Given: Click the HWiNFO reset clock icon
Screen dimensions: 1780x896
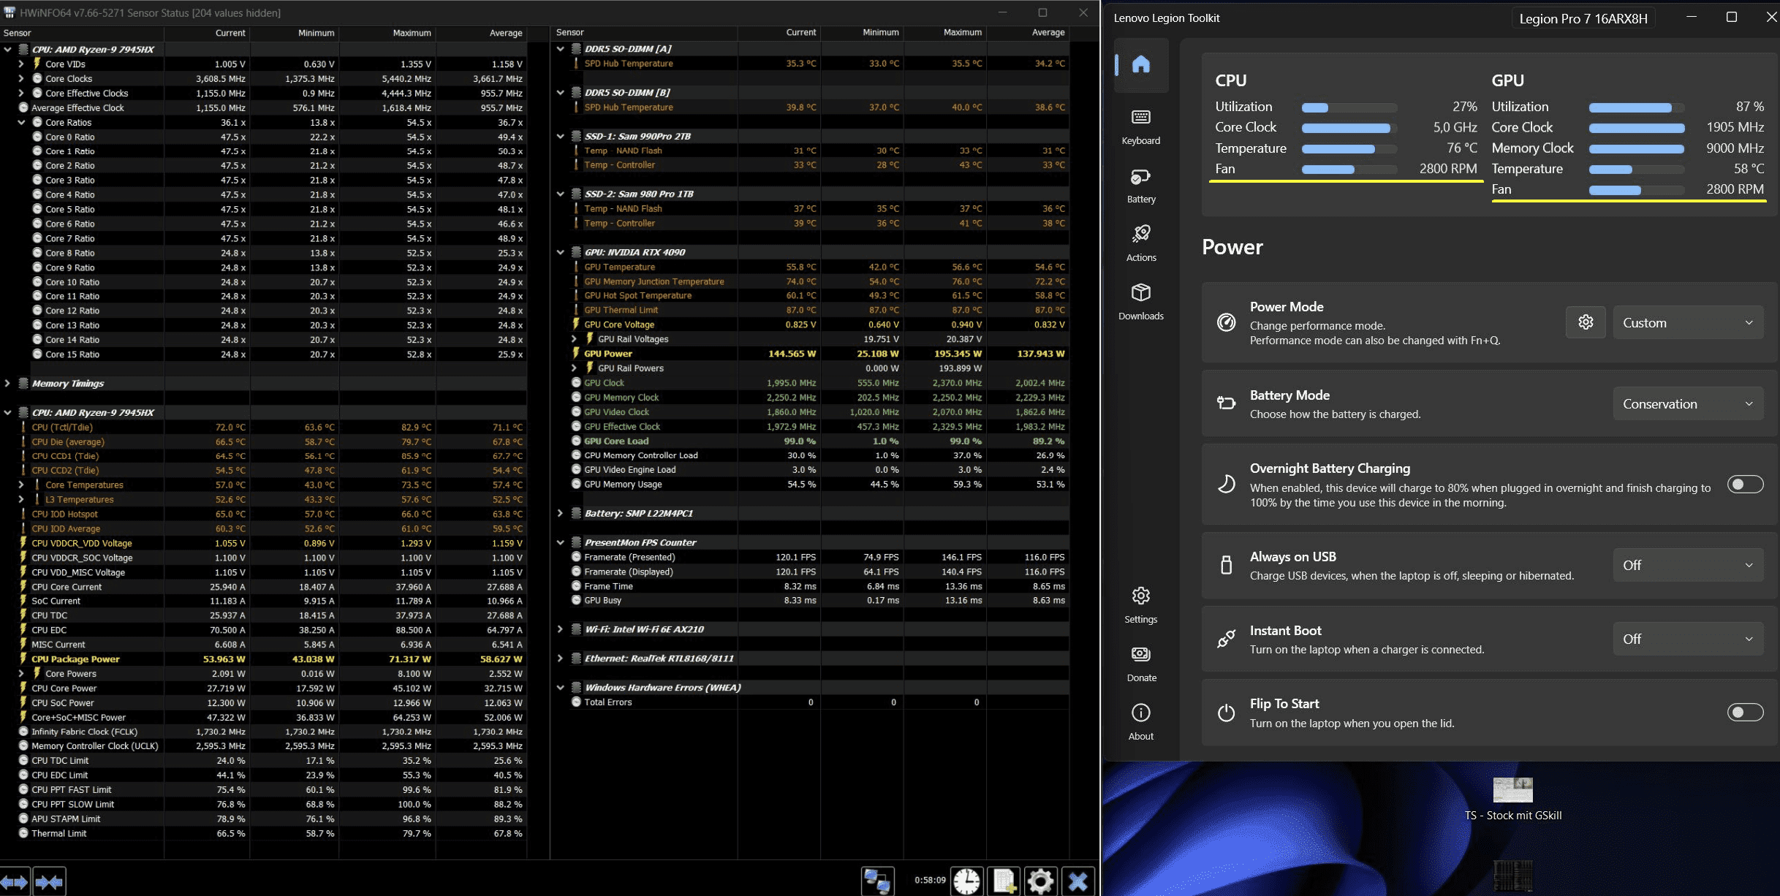Looking at the screenshot, I should coord(966,881).
